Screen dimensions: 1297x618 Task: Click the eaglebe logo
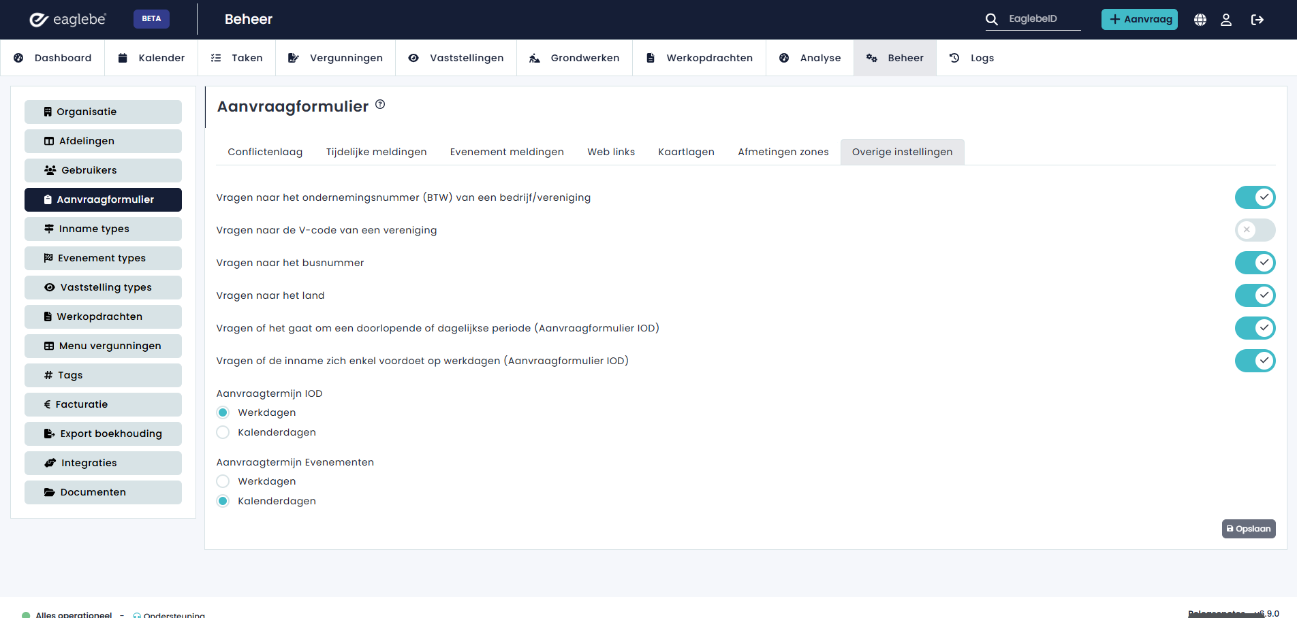(x=67, y=19)
